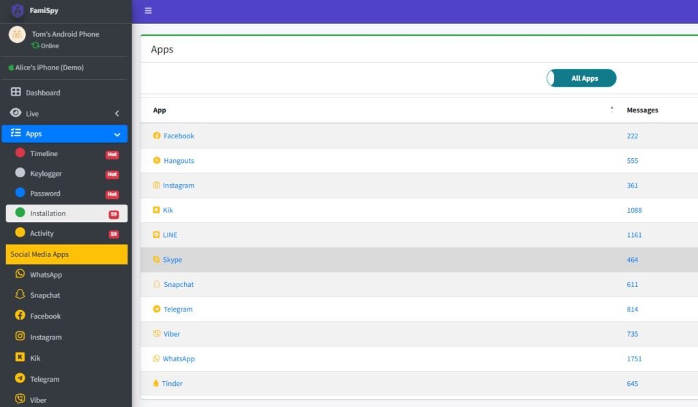The image size is (698, 407).
Task: Open the WhatsApp link in the table
Action: click(179, 359)
